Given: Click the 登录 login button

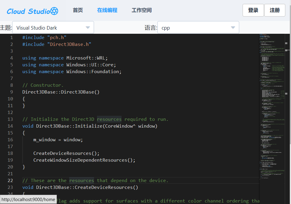Looking at the screenshot, I should click(253, 10).
